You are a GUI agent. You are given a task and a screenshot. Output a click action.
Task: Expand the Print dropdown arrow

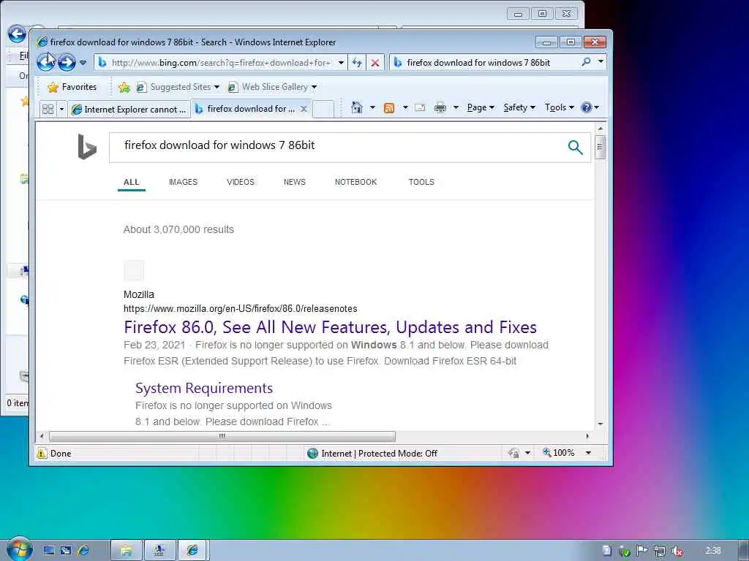tap(456, 107)
